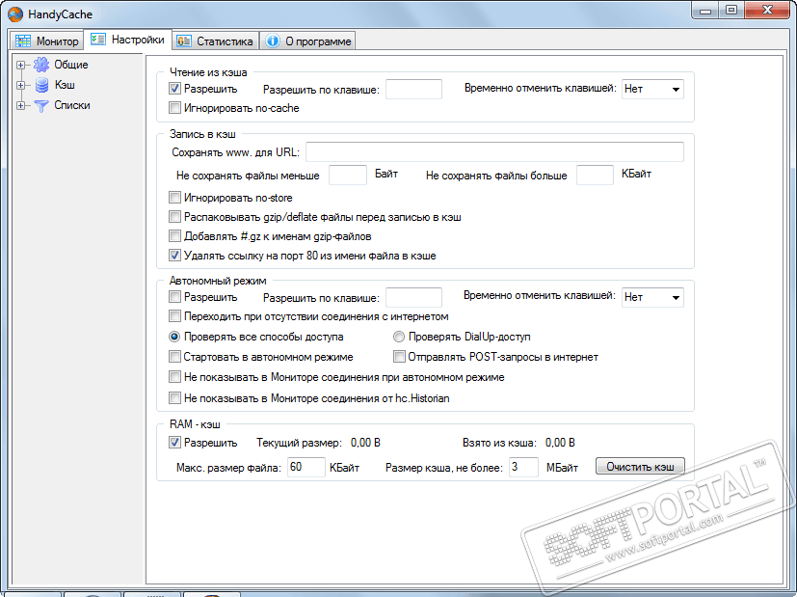
Task: Click Разрешить по клавише field in Автономный режим
Action: pos(413,297)
